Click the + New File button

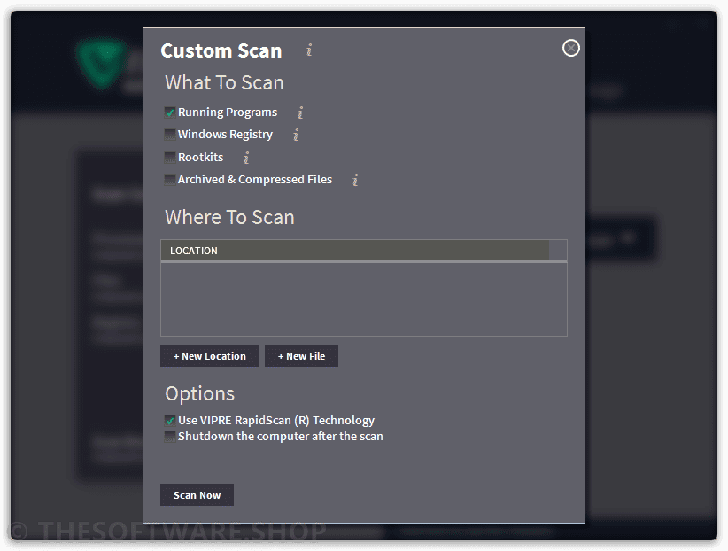click(x=301, y=356)
